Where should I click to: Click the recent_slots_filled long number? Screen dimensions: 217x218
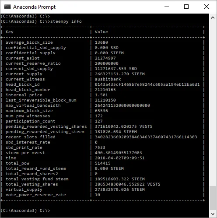coord(146,137)
